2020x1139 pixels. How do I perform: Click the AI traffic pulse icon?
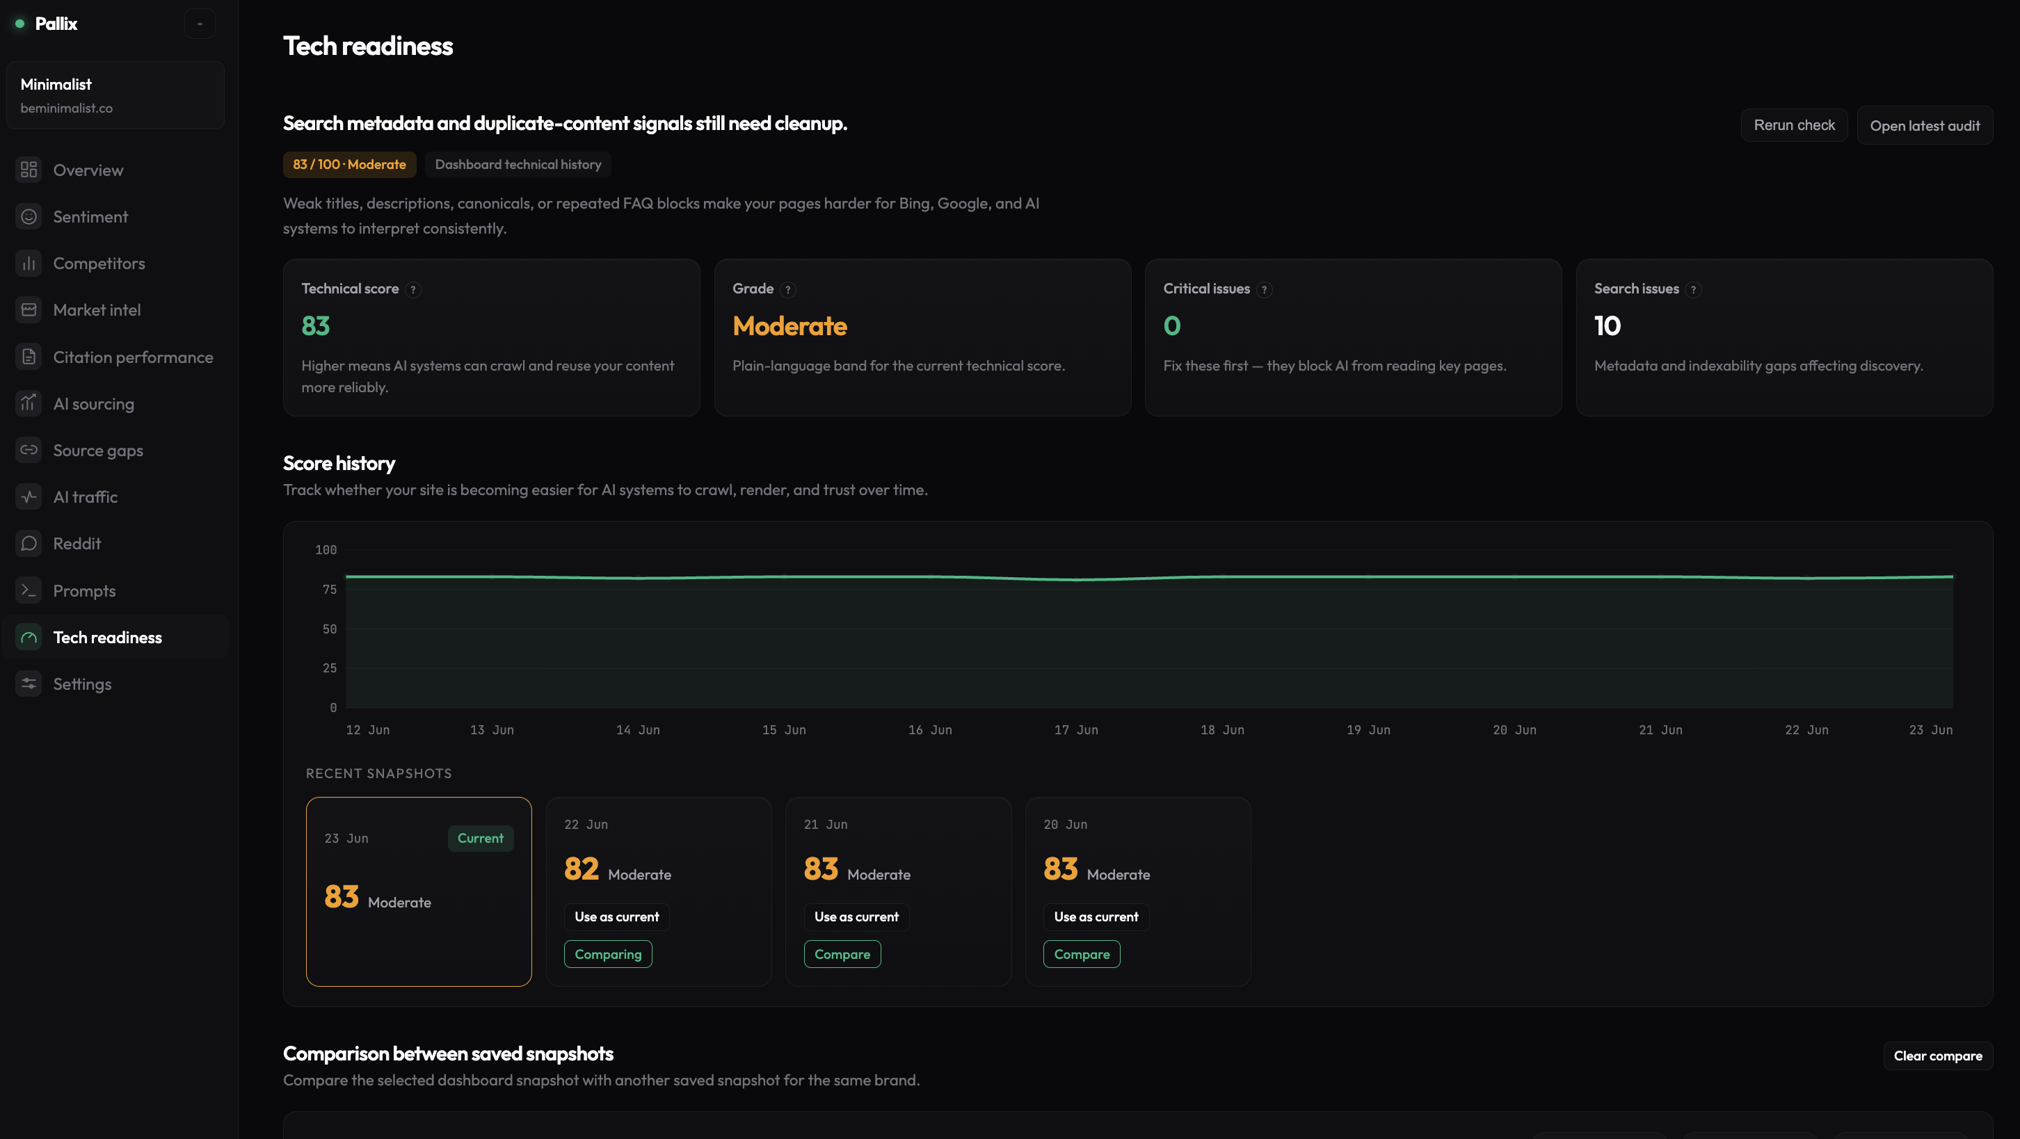(29, 496)
